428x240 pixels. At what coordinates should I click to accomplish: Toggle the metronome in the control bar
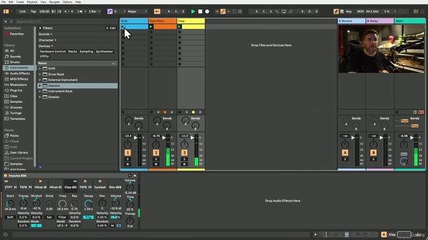click(x=80, y=11)
